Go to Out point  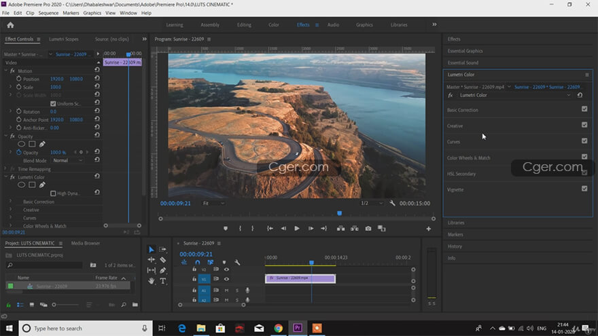tap(323, 229)
